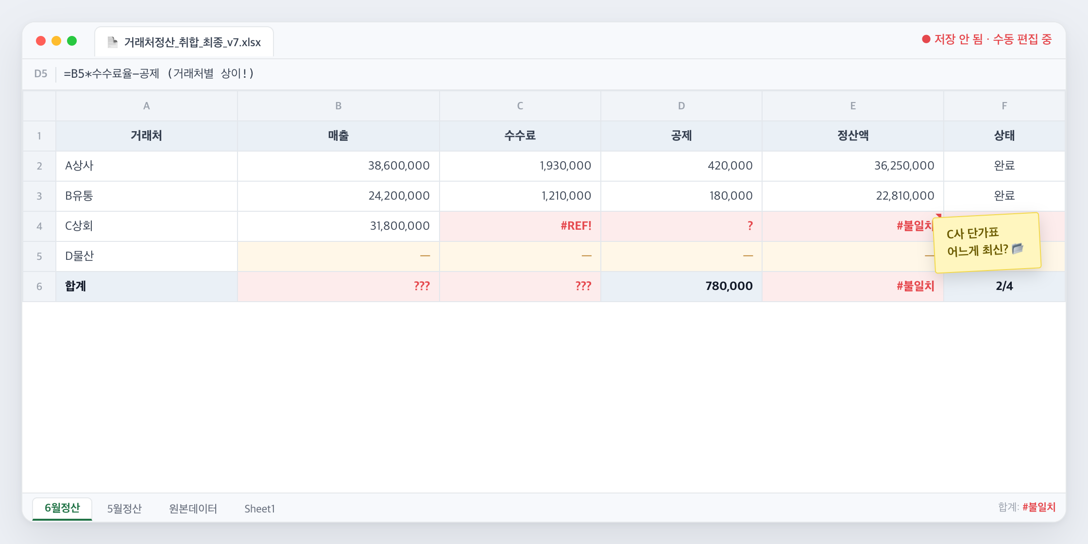The width and height of the screenshot is (1088, 544).
Task: Click the 780,000 공제 total cell
Action: tap(681, 287)
